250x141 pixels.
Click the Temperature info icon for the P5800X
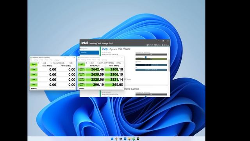tap(146, 57)
